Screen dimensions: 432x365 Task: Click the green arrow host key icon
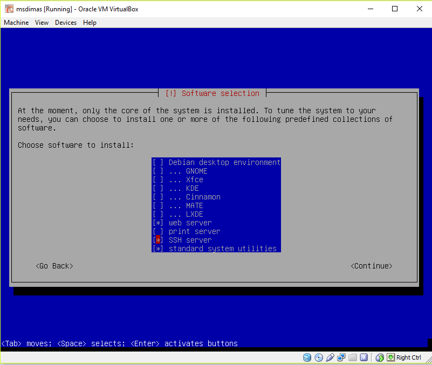coord(390,357)
